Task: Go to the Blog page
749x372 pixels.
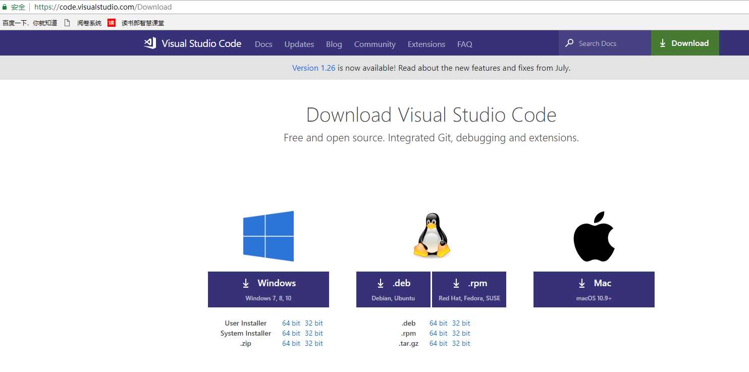Action: tap(334, 44)
